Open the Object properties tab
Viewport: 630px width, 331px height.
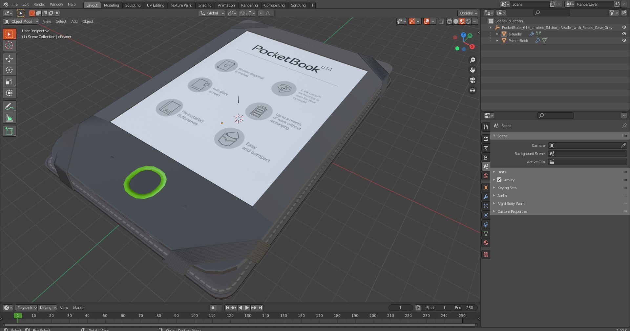point(486,188)
